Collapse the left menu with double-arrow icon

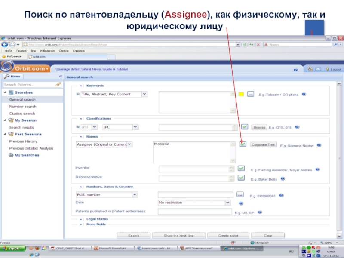[60, 77]
